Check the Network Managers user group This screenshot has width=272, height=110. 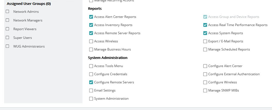7,20
